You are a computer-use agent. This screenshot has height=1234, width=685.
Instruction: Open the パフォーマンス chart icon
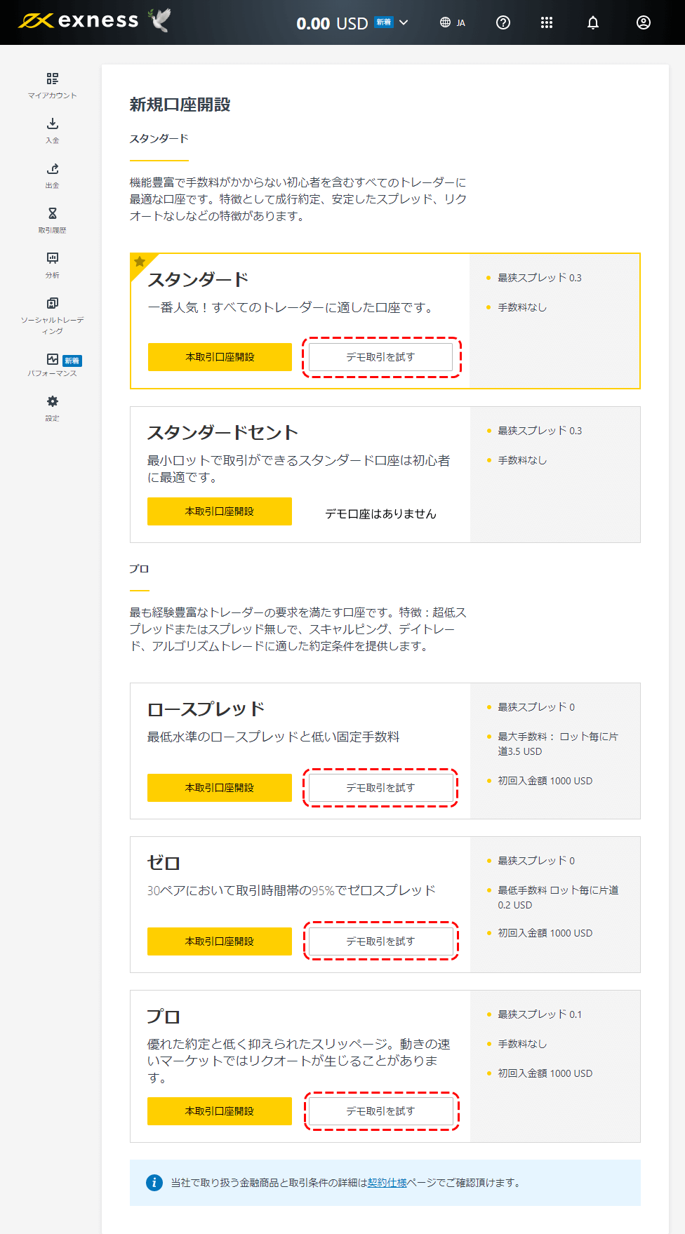[x=53, y=359]
